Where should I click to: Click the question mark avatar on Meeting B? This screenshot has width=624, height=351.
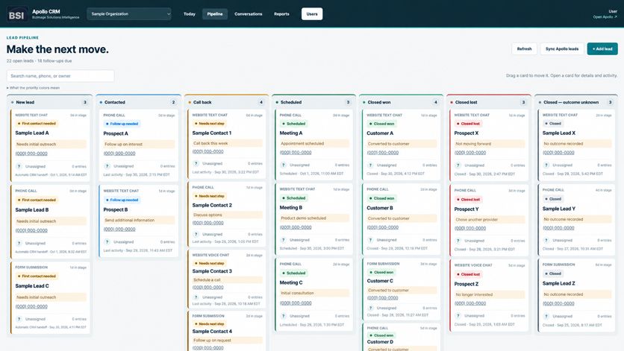point(284,240)
